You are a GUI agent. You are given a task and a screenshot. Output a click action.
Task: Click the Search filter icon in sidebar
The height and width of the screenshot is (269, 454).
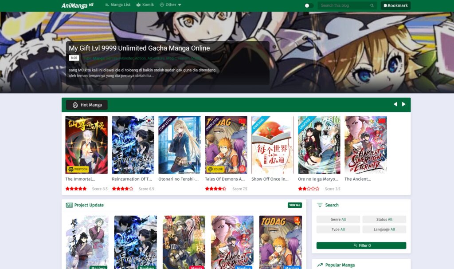pos(320,205)
